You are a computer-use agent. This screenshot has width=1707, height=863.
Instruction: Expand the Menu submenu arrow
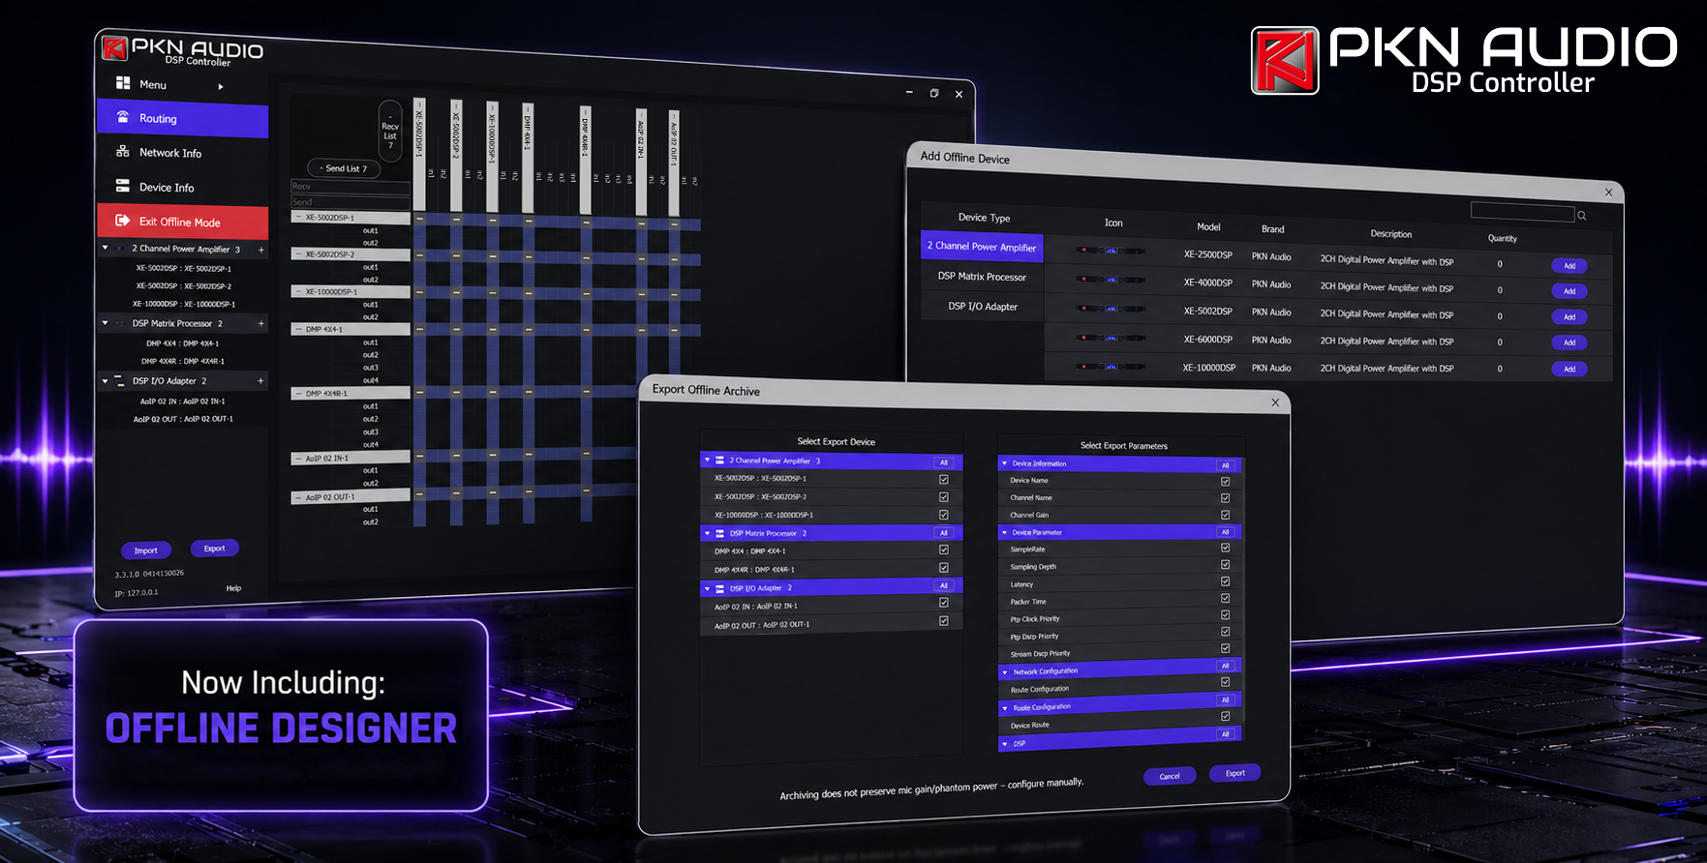(x=221, y=86)
